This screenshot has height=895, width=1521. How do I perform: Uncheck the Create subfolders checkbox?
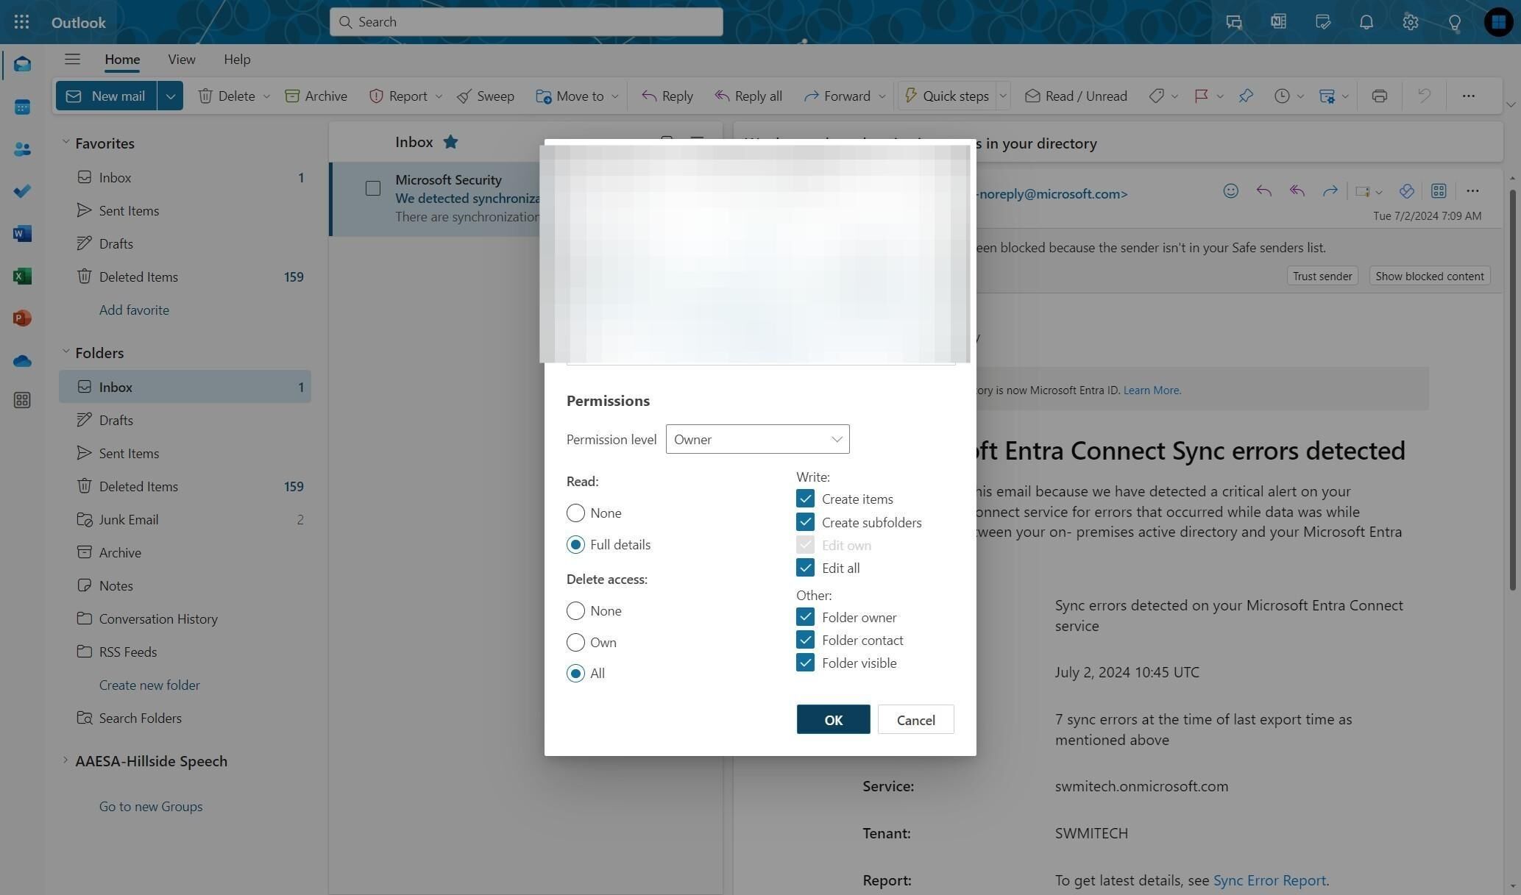(x=805, y=522)
